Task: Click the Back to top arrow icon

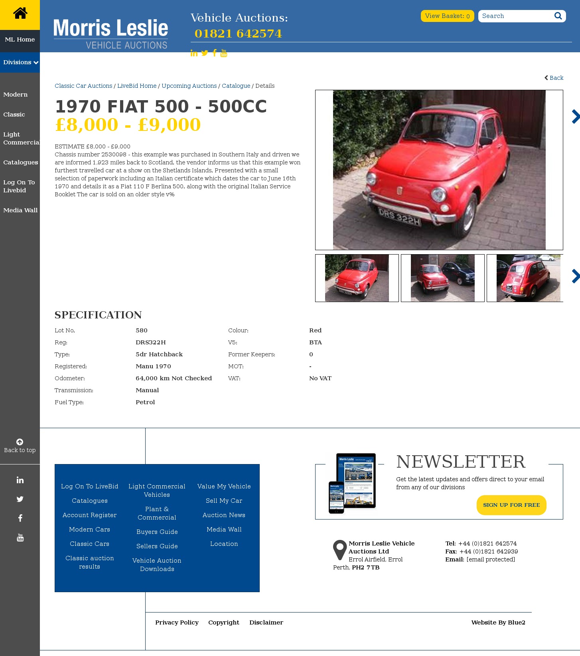Action: tap(20, 442)
